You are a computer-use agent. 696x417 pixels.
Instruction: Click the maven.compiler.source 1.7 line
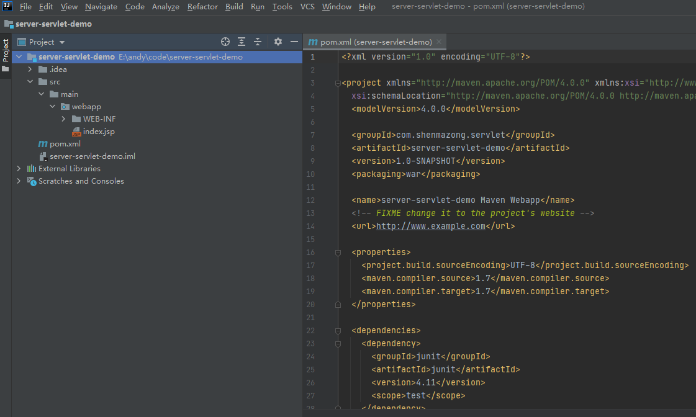click(x=485, y=279)
